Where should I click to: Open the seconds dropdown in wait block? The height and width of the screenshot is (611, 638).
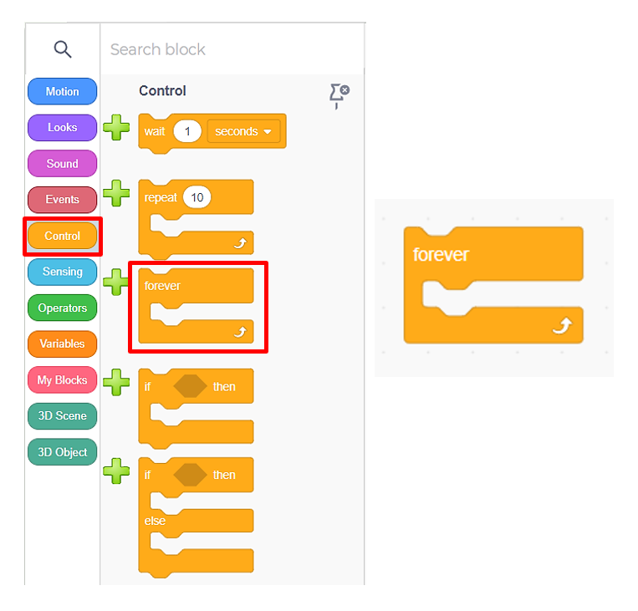pos(243,132)
